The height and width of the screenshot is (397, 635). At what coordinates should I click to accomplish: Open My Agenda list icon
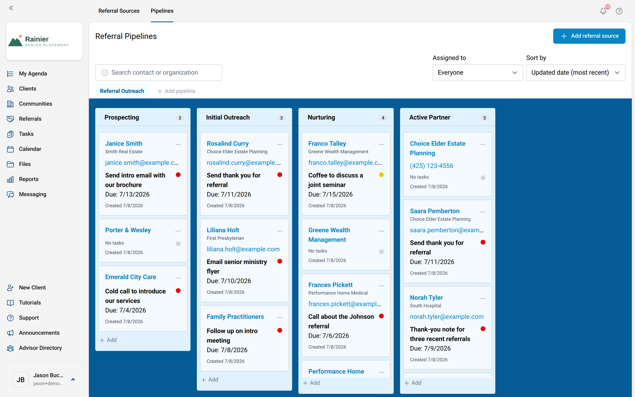click(x=10, y=74)
